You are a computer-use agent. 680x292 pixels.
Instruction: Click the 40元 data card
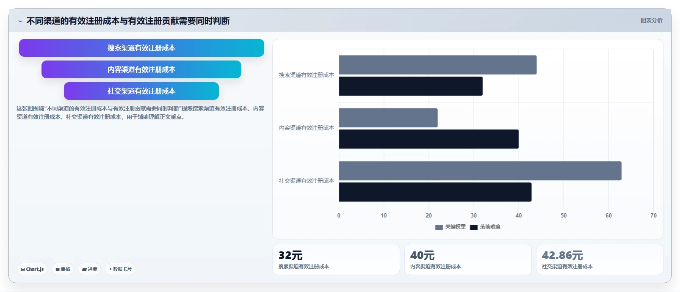(x=468, y=259)
